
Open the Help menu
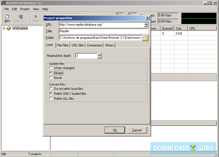coord(45,9)
